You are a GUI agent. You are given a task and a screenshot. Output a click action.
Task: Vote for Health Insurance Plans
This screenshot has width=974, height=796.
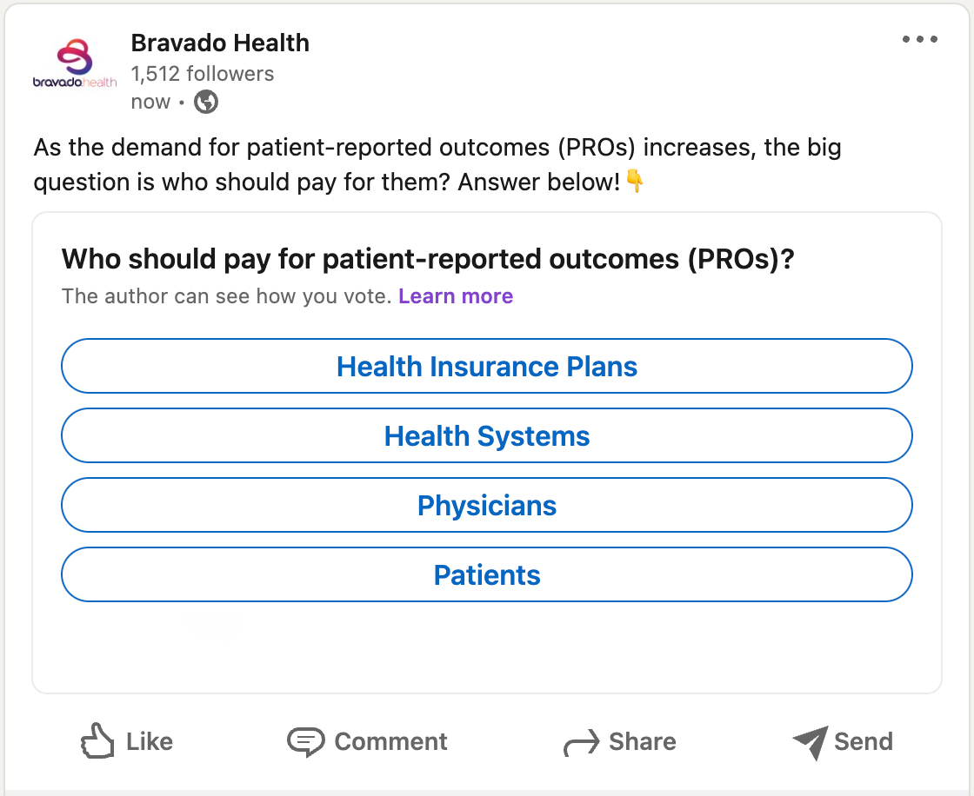point(487,366)
